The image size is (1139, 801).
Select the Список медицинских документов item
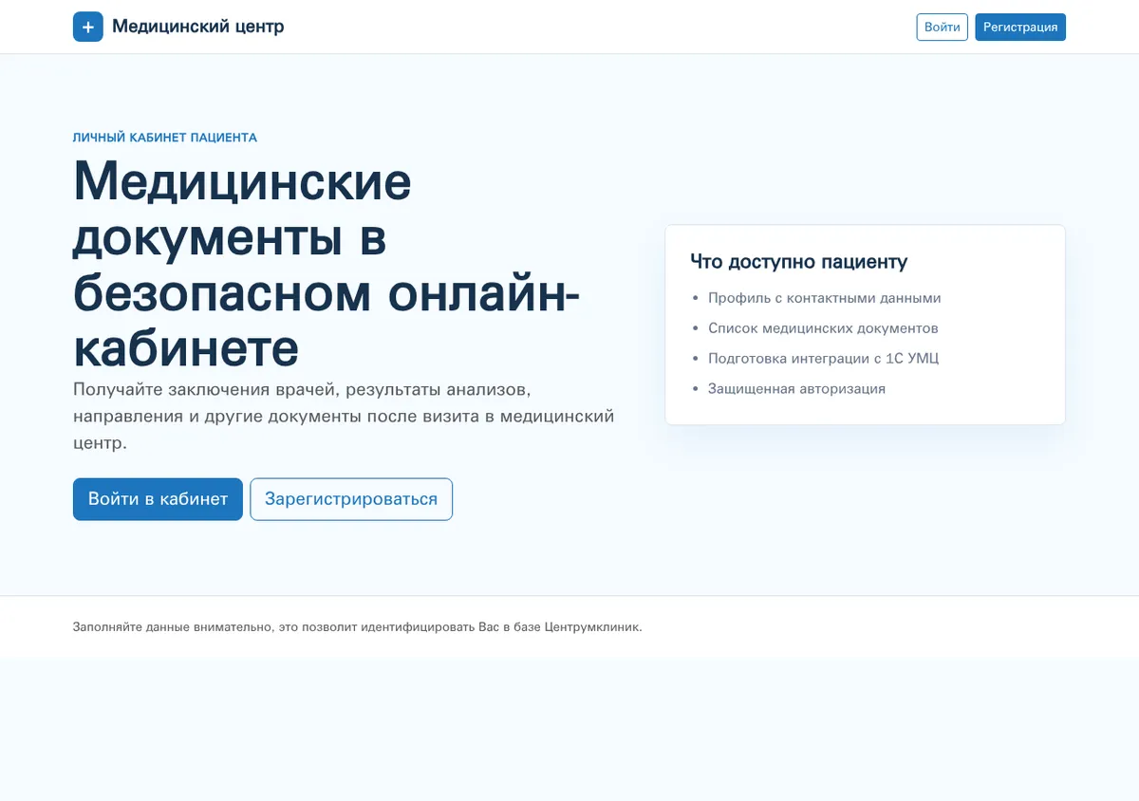(823, 328)
